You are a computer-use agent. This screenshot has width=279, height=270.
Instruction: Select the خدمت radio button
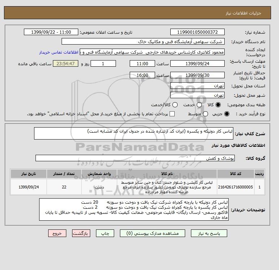[199, 105]
